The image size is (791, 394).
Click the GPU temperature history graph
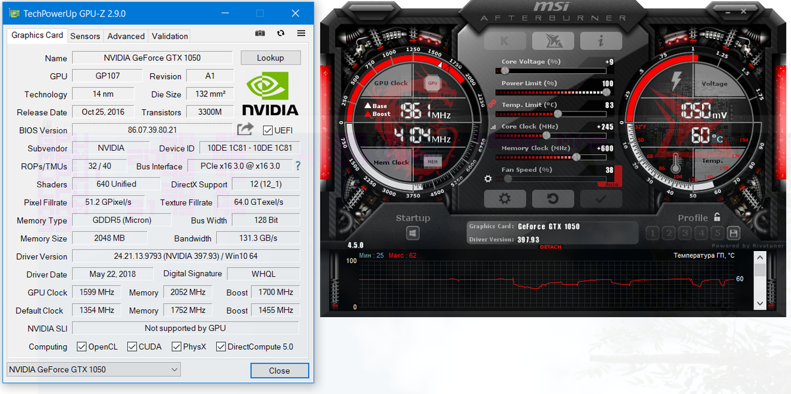coord(546,284)
